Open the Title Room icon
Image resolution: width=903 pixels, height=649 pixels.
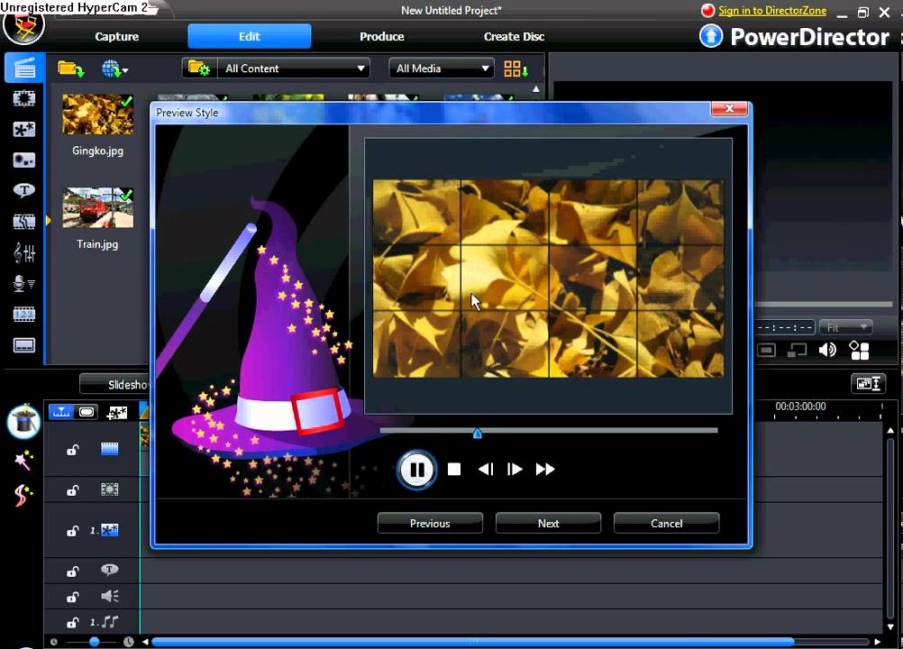pyautogui.click(x=23, y=190)
